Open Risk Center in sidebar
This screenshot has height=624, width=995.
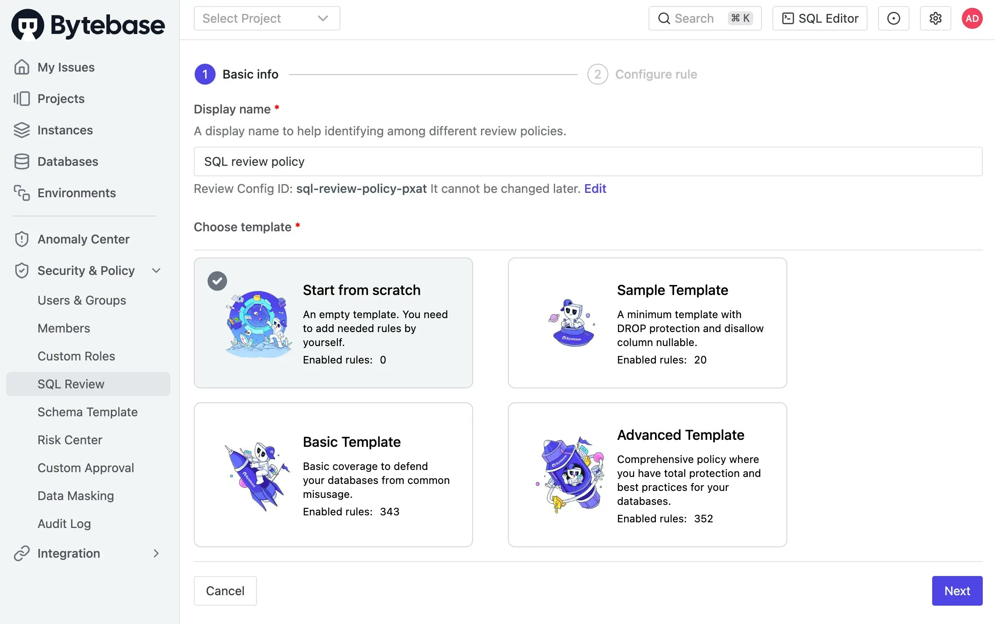pyautogui.click(x=70, y=440)
